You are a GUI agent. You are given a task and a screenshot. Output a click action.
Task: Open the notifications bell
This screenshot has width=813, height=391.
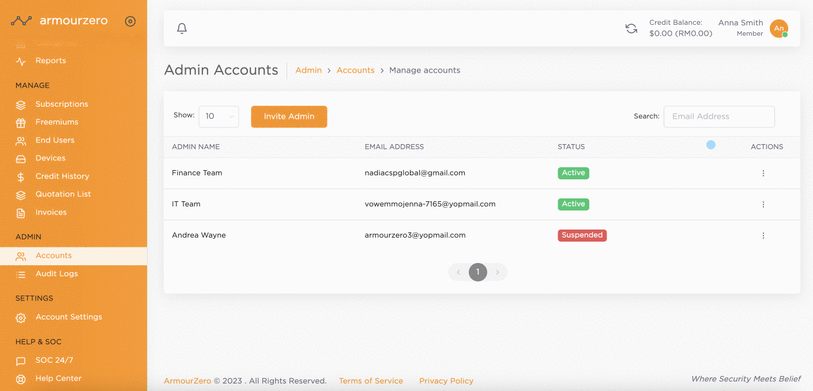[x=182, y=28]
